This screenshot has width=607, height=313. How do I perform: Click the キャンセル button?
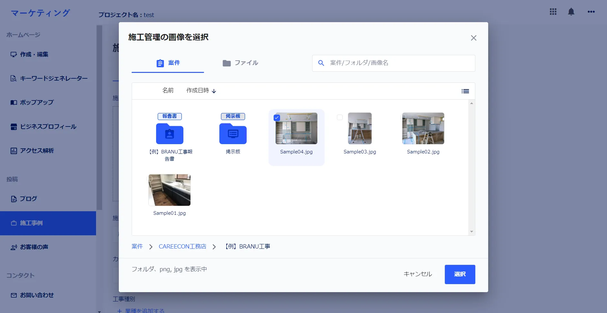coord(418,274)
